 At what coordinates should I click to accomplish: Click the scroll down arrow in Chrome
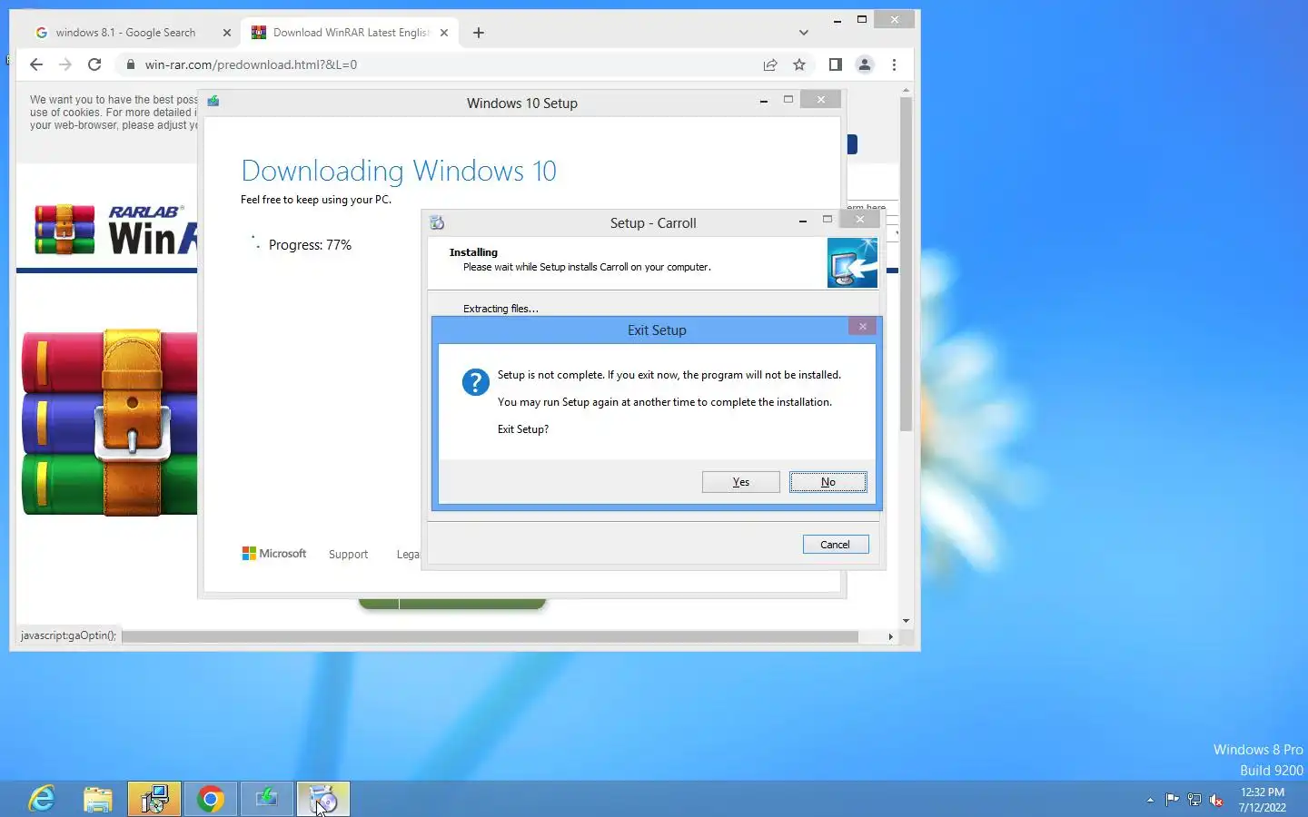[x=906, y=621]
